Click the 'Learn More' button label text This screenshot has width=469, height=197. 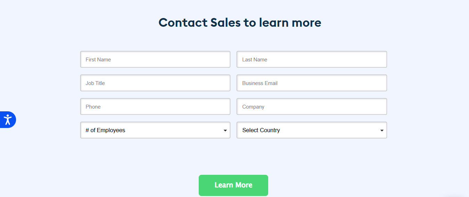click(x=233, y=185)
